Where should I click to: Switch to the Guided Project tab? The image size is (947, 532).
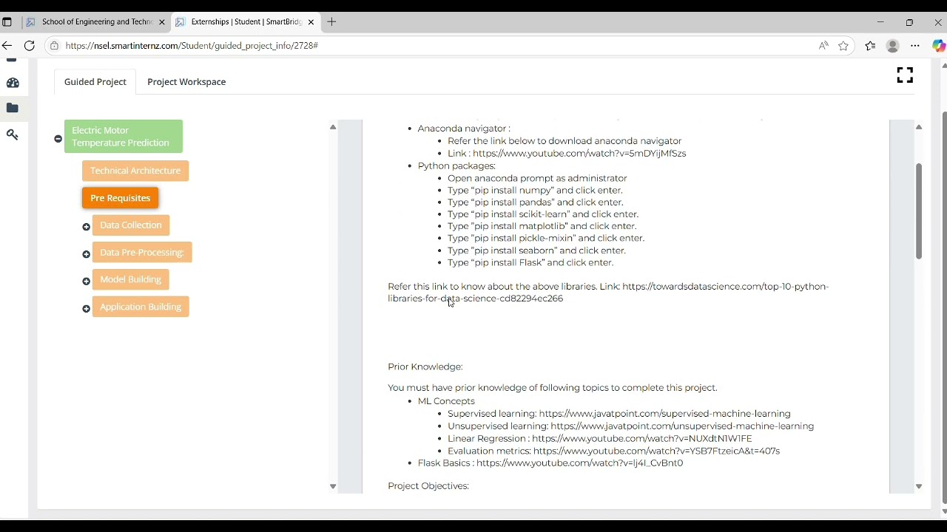coord(95,82)
